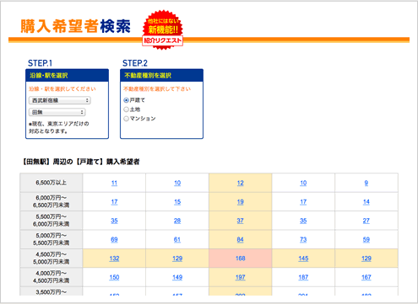This screenshot has height=304, width=418.
Task: Open the 197 buyer count link
Action: (241, 277)
